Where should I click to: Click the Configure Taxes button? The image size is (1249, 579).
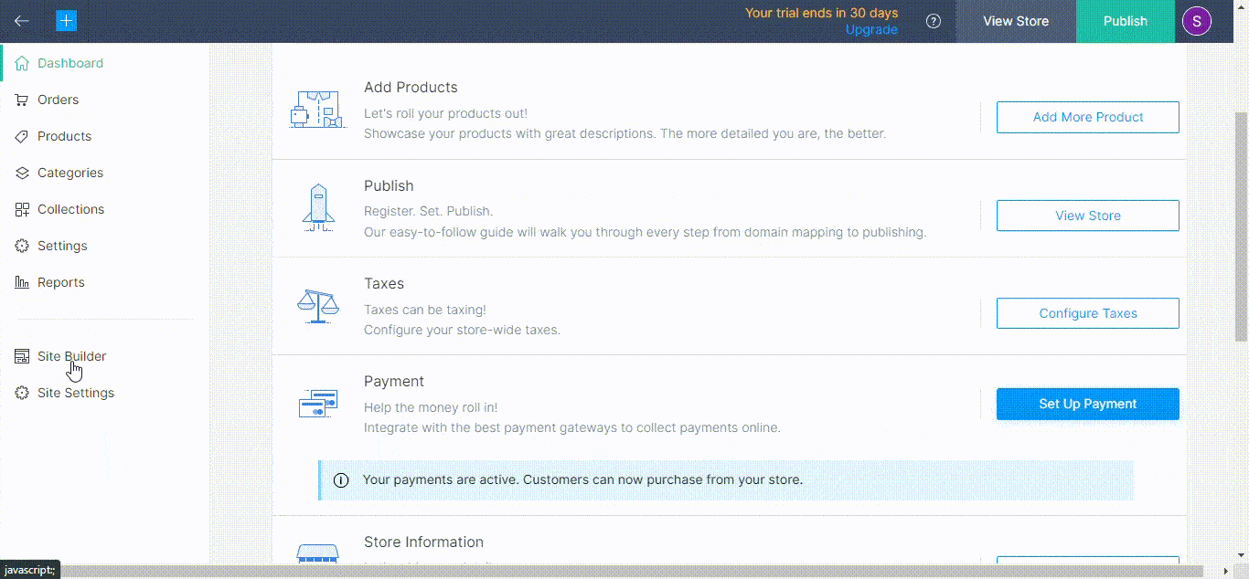1087,313
